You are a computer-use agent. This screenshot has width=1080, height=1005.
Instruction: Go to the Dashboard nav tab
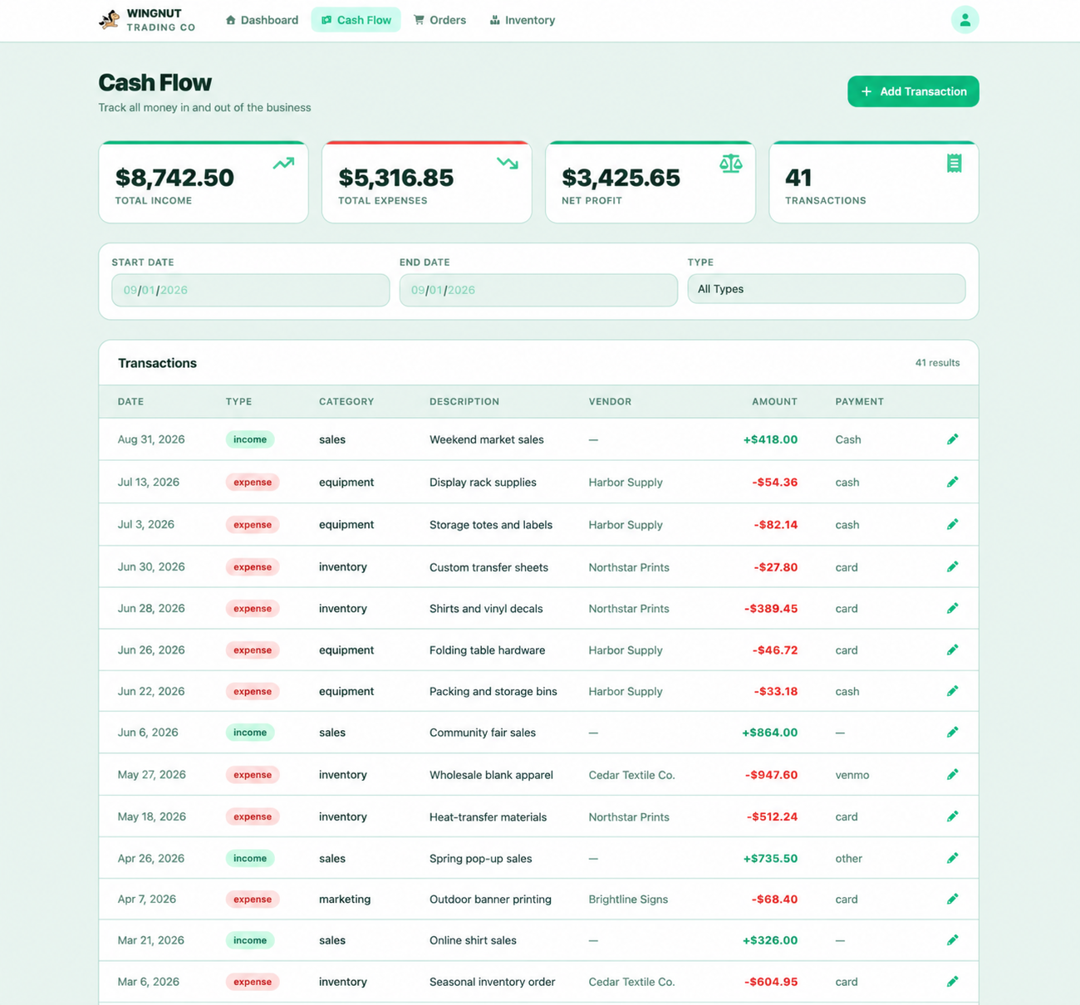[x=262, y=20]
